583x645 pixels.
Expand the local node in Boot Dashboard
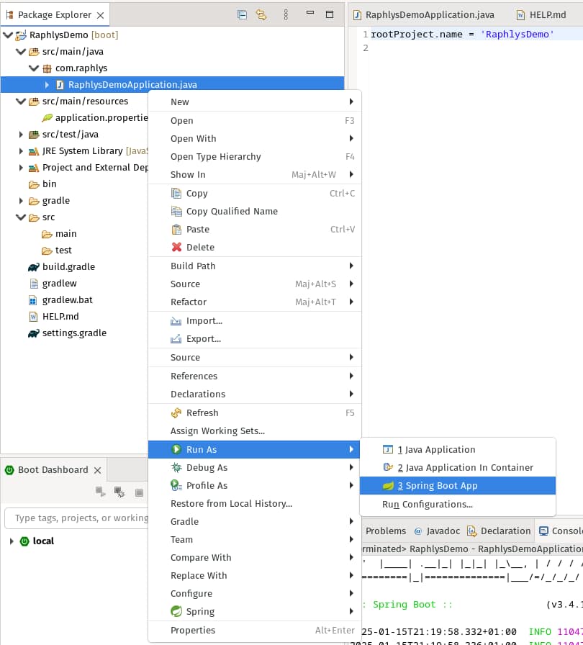pos(11,541)
